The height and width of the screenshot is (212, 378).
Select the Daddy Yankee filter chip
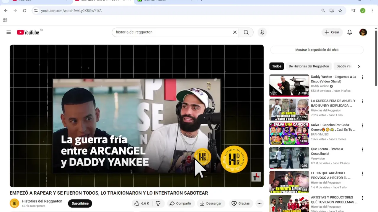344,66
